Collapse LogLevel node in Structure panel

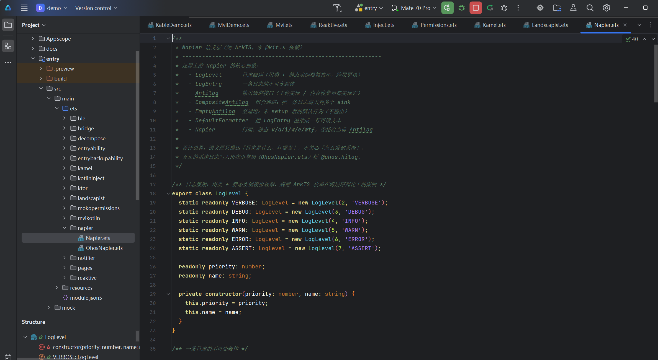[x=25, y=337]
